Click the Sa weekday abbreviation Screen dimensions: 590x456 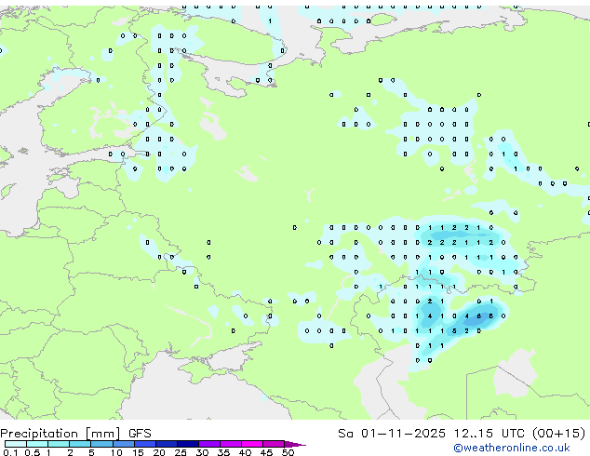[x=345, y=434]
